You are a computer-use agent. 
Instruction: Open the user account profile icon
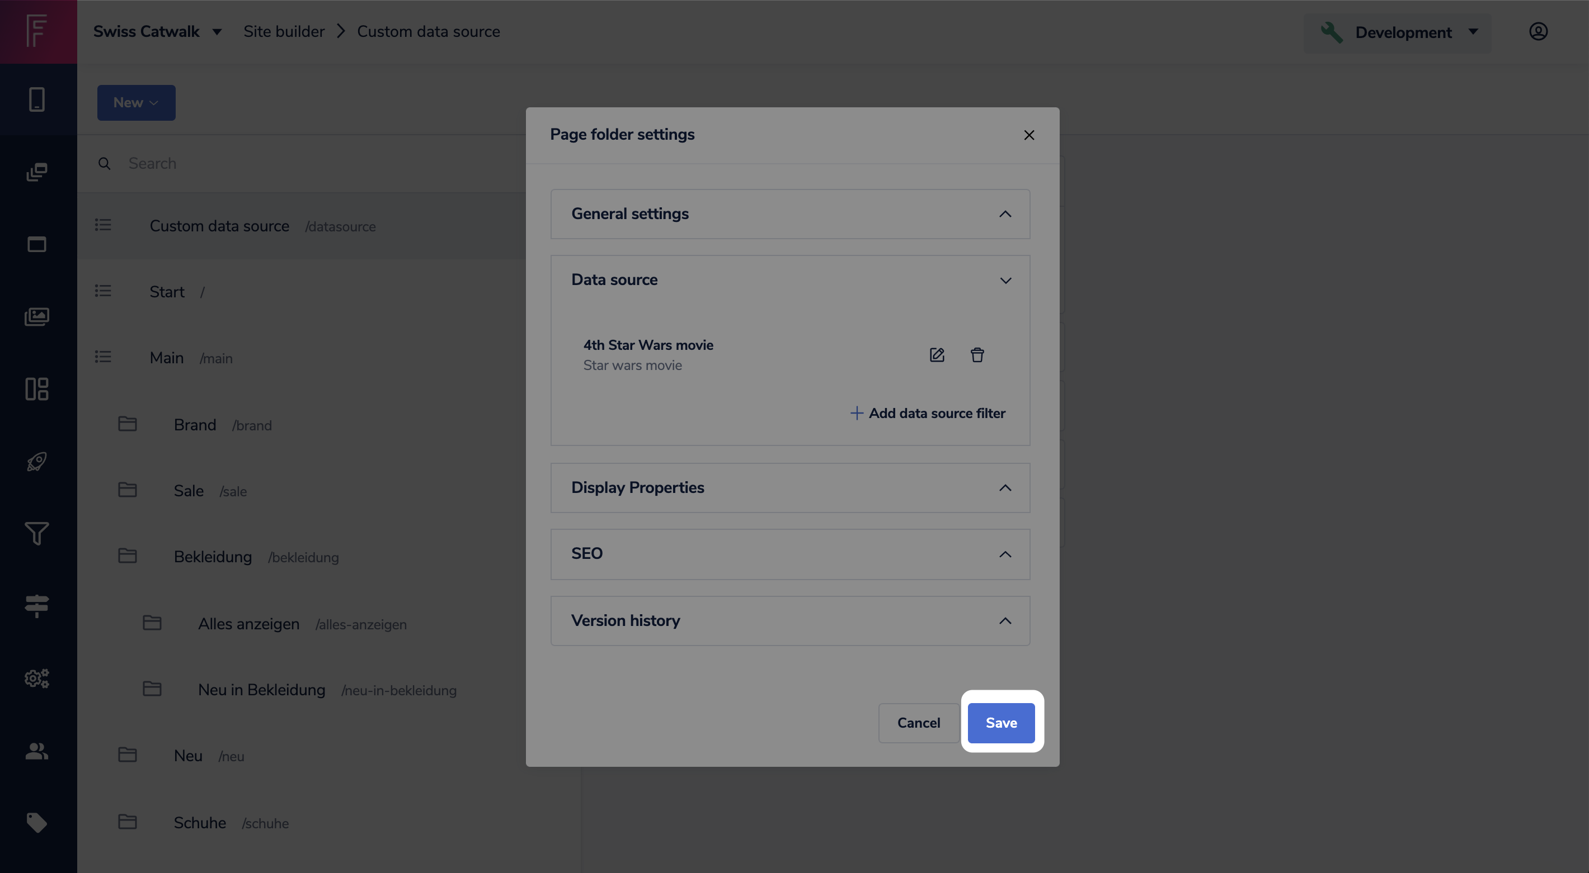1539,31
